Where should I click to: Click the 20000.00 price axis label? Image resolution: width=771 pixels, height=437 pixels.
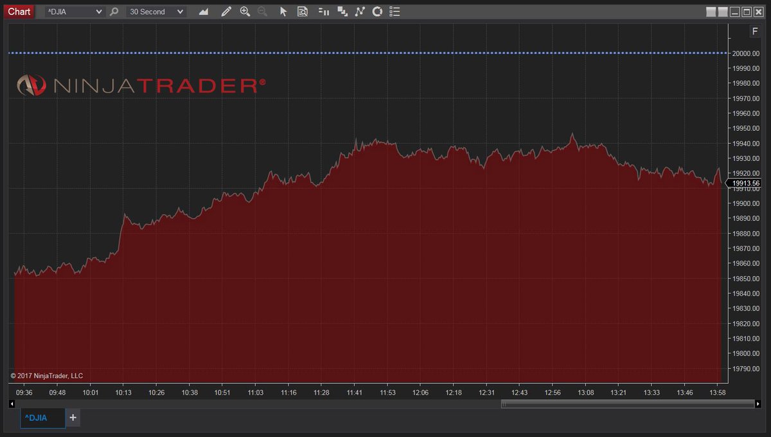click(746, 53)
